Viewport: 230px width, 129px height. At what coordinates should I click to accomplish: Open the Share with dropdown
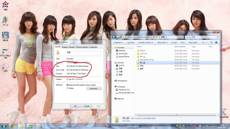(162, 42)
